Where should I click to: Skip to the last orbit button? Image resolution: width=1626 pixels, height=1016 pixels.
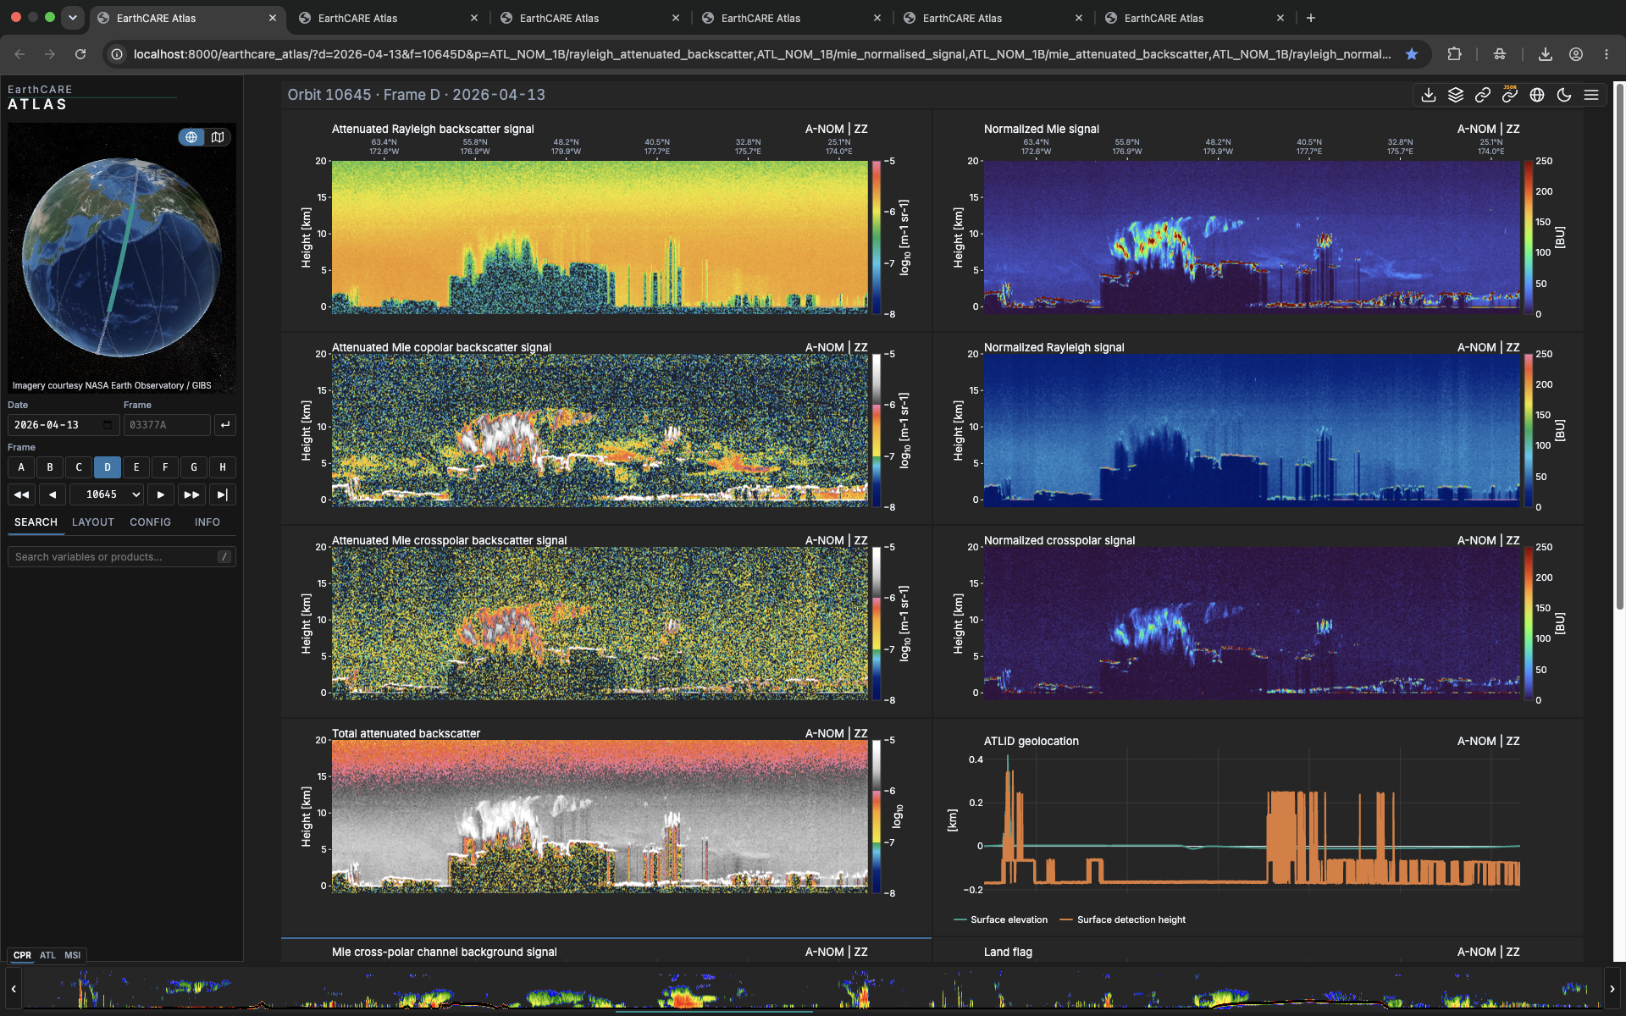click(x=223, y=494)
